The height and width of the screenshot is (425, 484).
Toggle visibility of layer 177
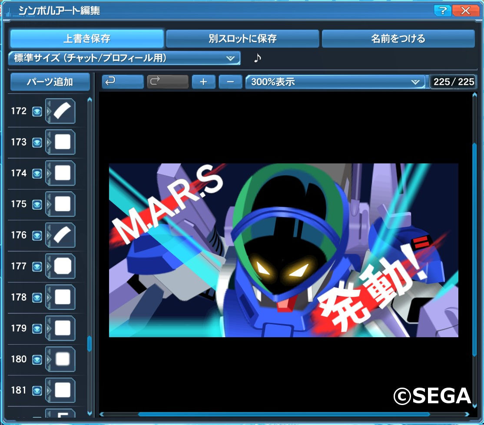37,267
